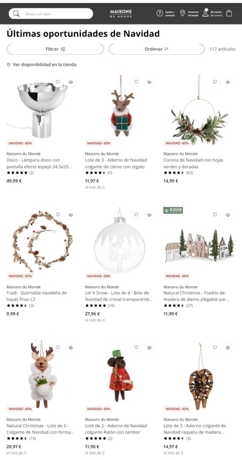This screenshot has height=460, width=242.
Task: Quick view the Disco lamp eye icon
Action: pos(71,82)
